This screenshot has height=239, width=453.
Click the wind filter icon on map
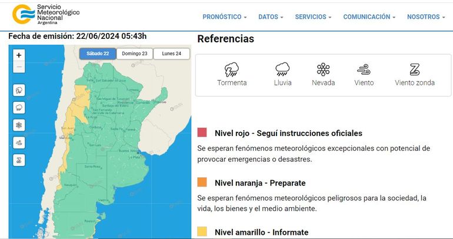[19, 142]
